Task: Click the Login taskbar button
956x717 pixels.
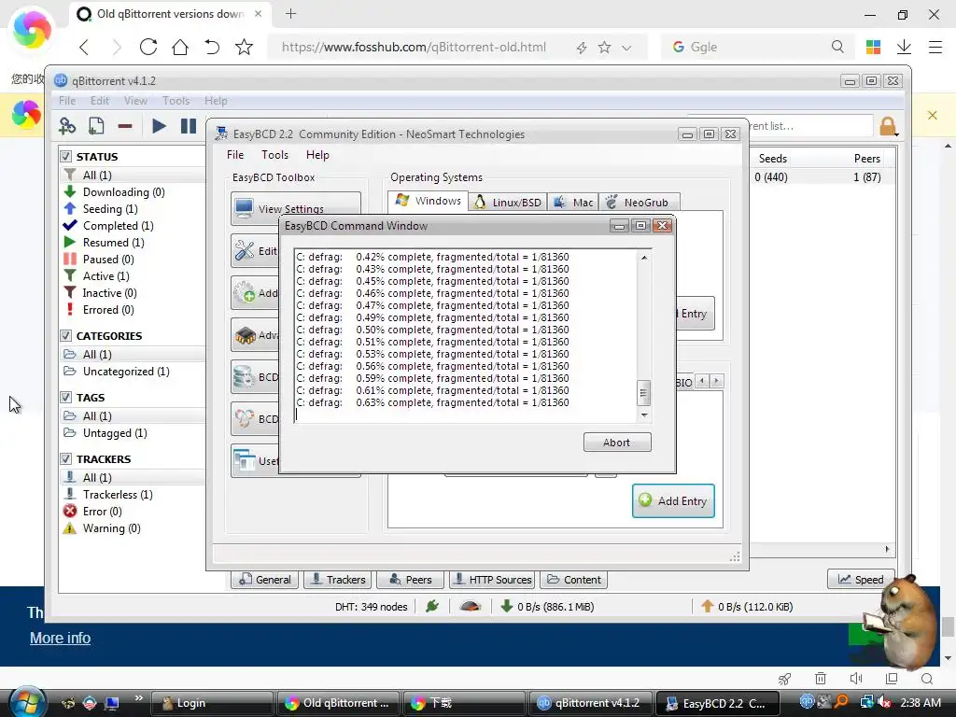Action: (212, 703)
